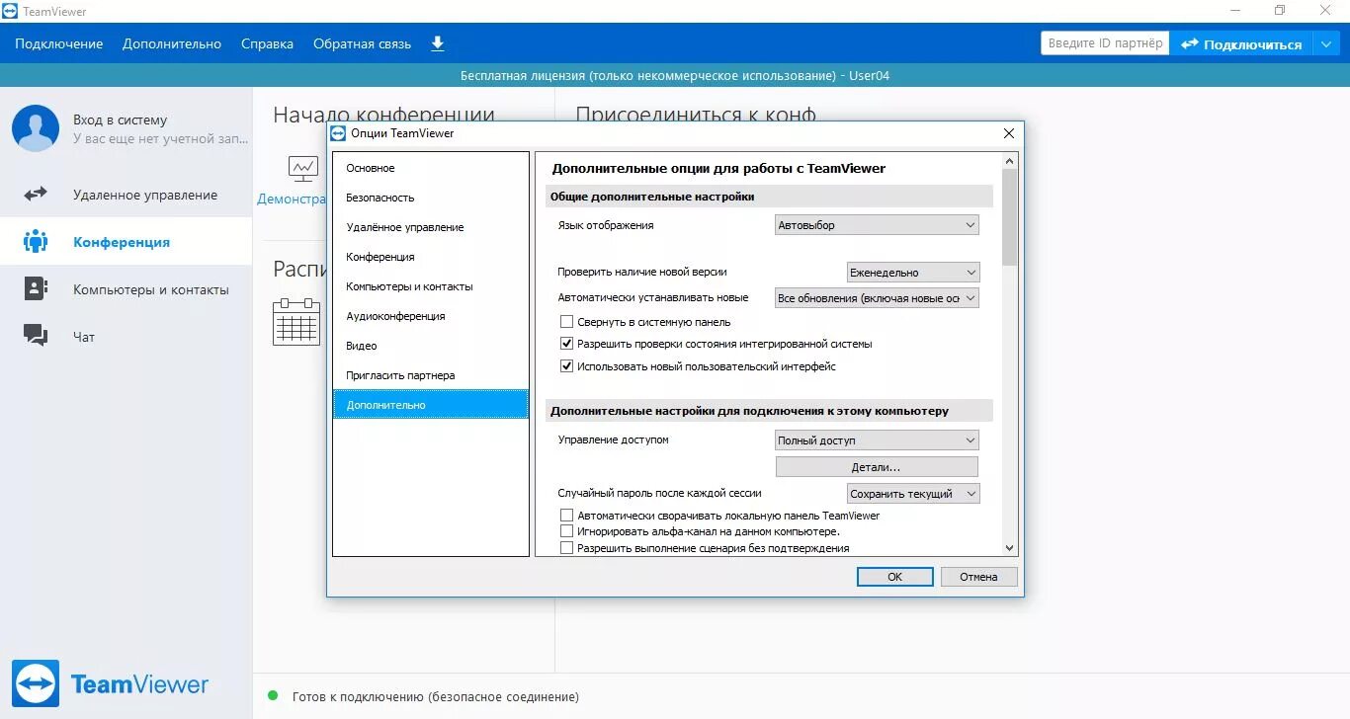The width and height of the screenshot is (1350, 719).
Task: Click the Чат speech bubble icon
Action: click(36, 336)
